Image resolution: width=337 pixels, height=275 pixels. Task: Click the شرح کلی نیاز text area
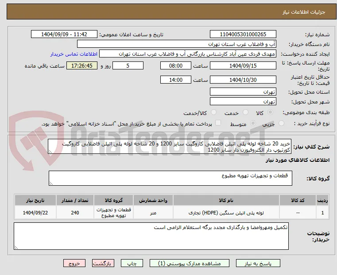pyautogui.click(x=170, y=146)
